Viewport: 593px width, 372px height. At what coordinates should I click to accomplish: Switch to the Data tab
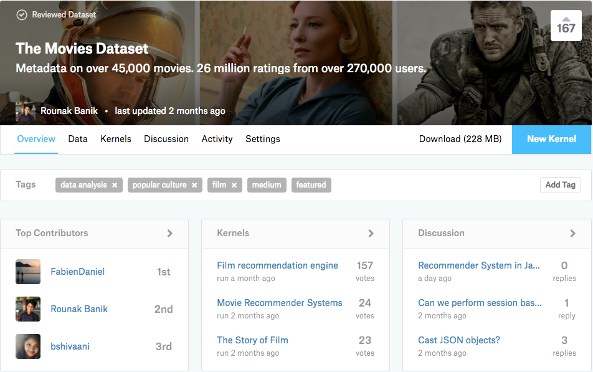pyautogui.click(x=78, y=139)
